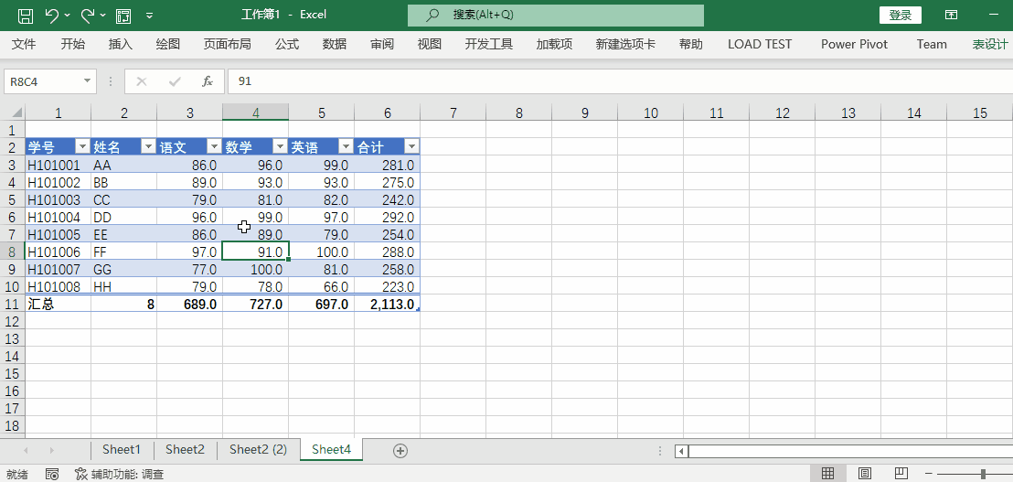Expand the Name Box dropdown arrow
Screen dimensions: 1013x482
click(87, 81)
